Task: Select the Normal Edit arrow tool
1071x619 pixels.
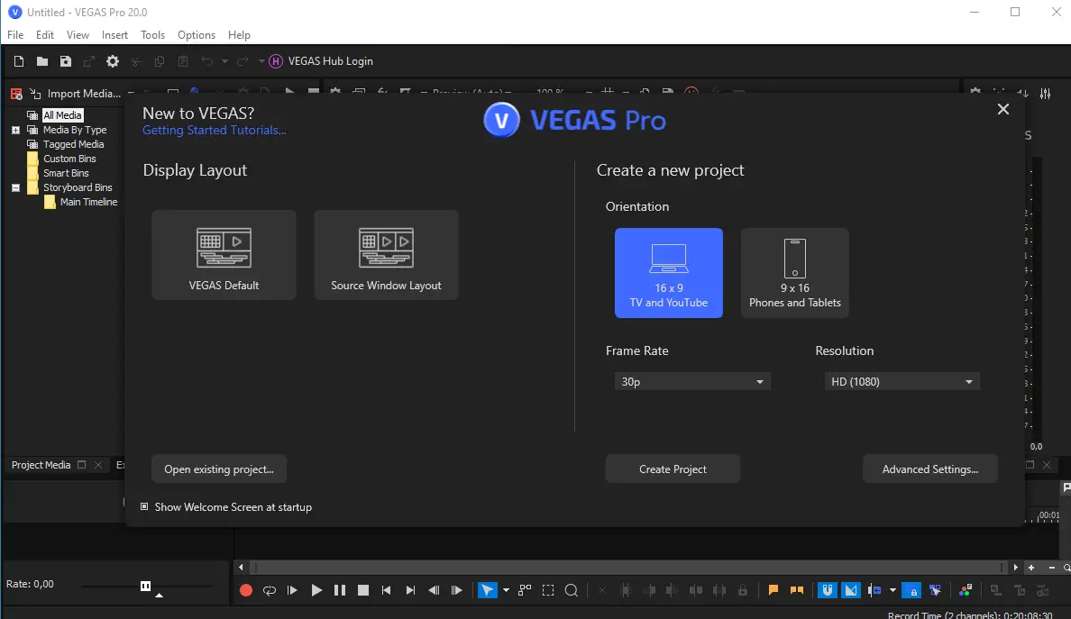Action: click(487, 590)
